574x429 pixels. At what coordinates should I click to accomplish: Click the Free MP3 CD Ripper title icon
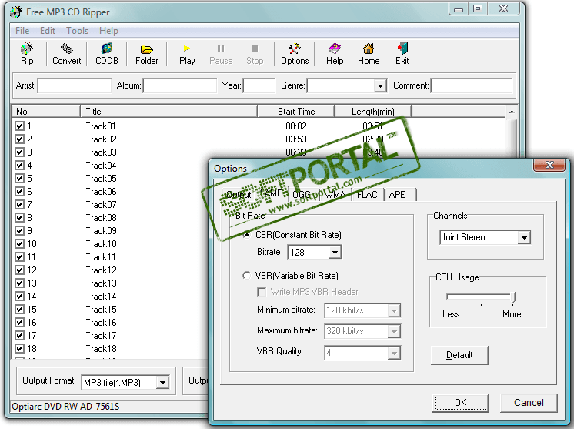click(16, 12)
